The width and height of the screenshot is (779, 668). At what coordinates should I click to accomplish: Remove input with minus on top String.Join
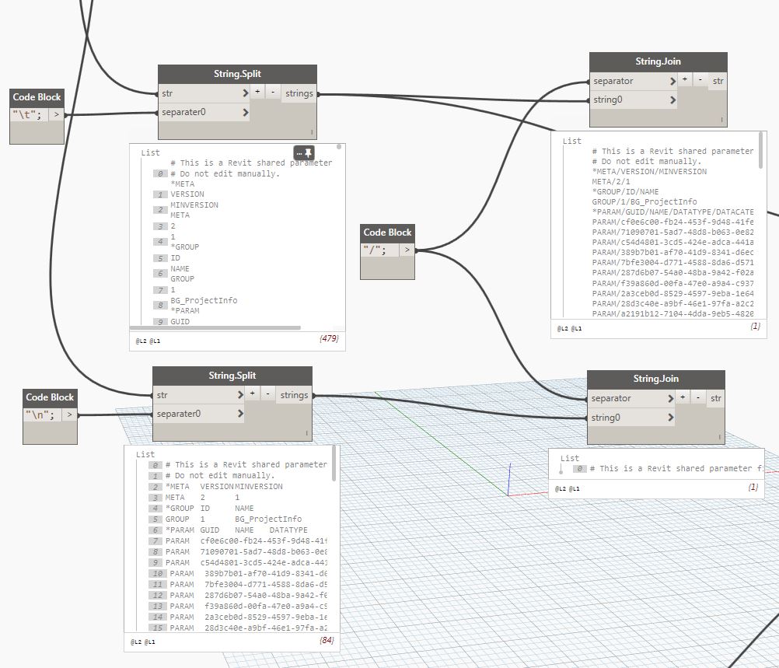[x=700, y=80]
